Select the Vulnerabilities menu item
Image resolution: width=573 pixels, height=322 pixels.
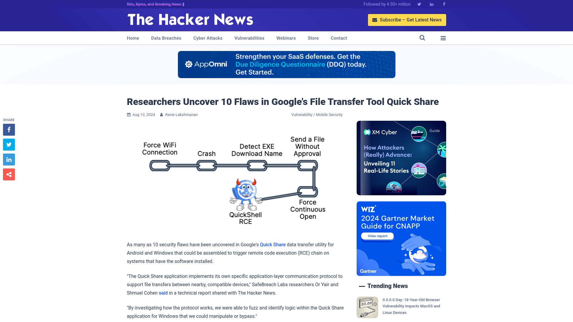pyautogui.click(x=249, y=38)
